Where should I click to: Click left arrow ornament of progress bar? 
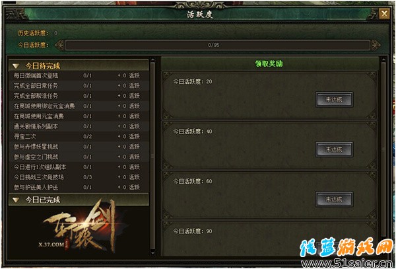(59, 45)
